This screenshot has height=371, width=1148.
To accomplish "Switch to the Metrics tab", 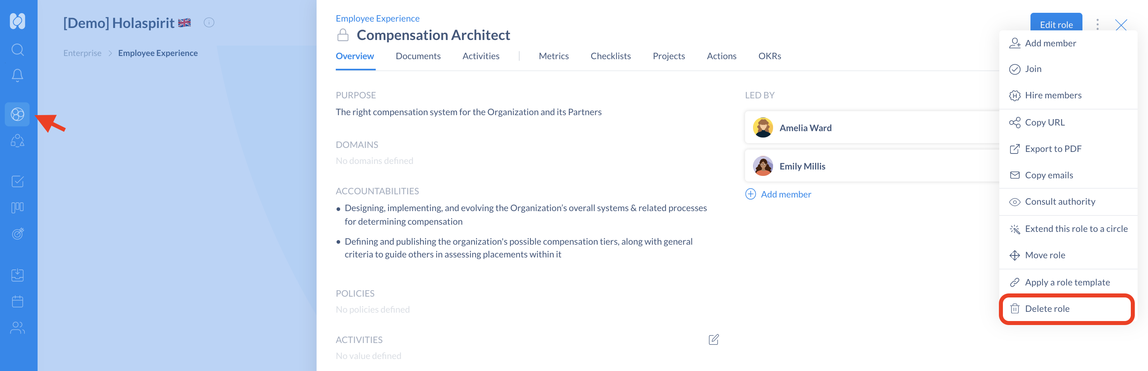I will 554,56.
